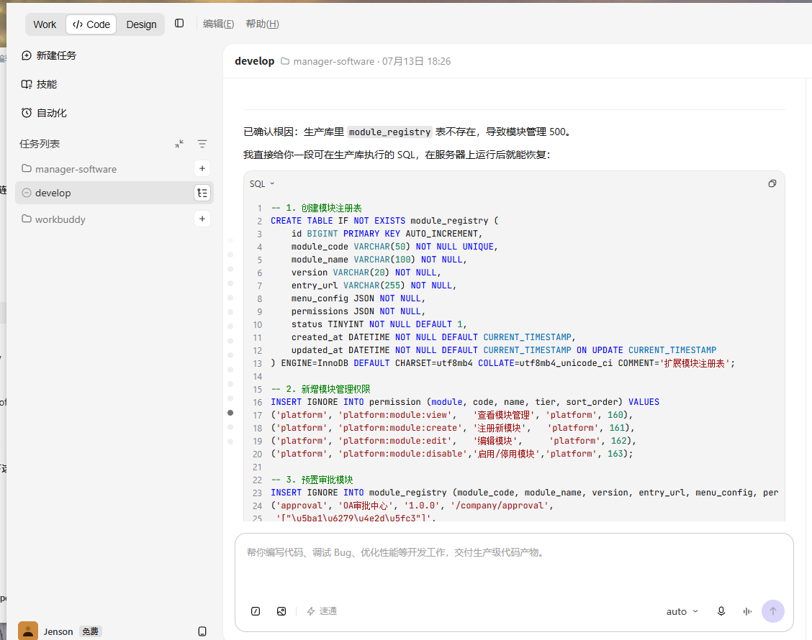This screenshot has height=640, width=812.
Task: Add task to manager-software folder
Action: point(202,168)
